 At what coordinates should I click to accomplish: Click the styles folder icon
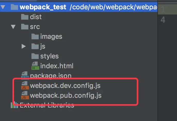click(35, 56)
